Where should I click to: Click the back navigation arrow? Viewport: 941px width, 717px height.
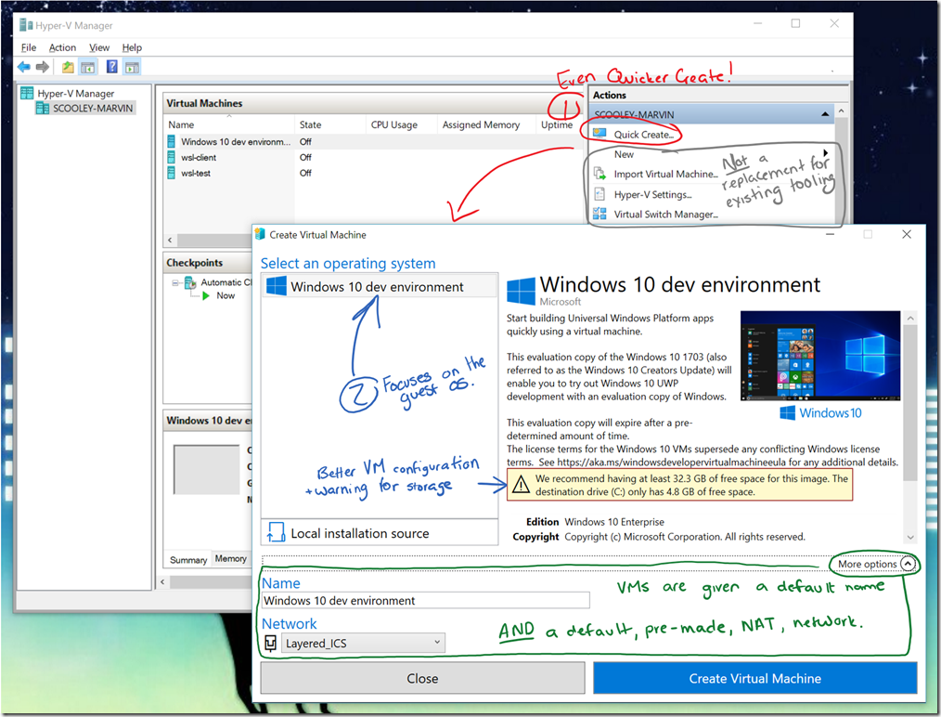coord(23,66)
